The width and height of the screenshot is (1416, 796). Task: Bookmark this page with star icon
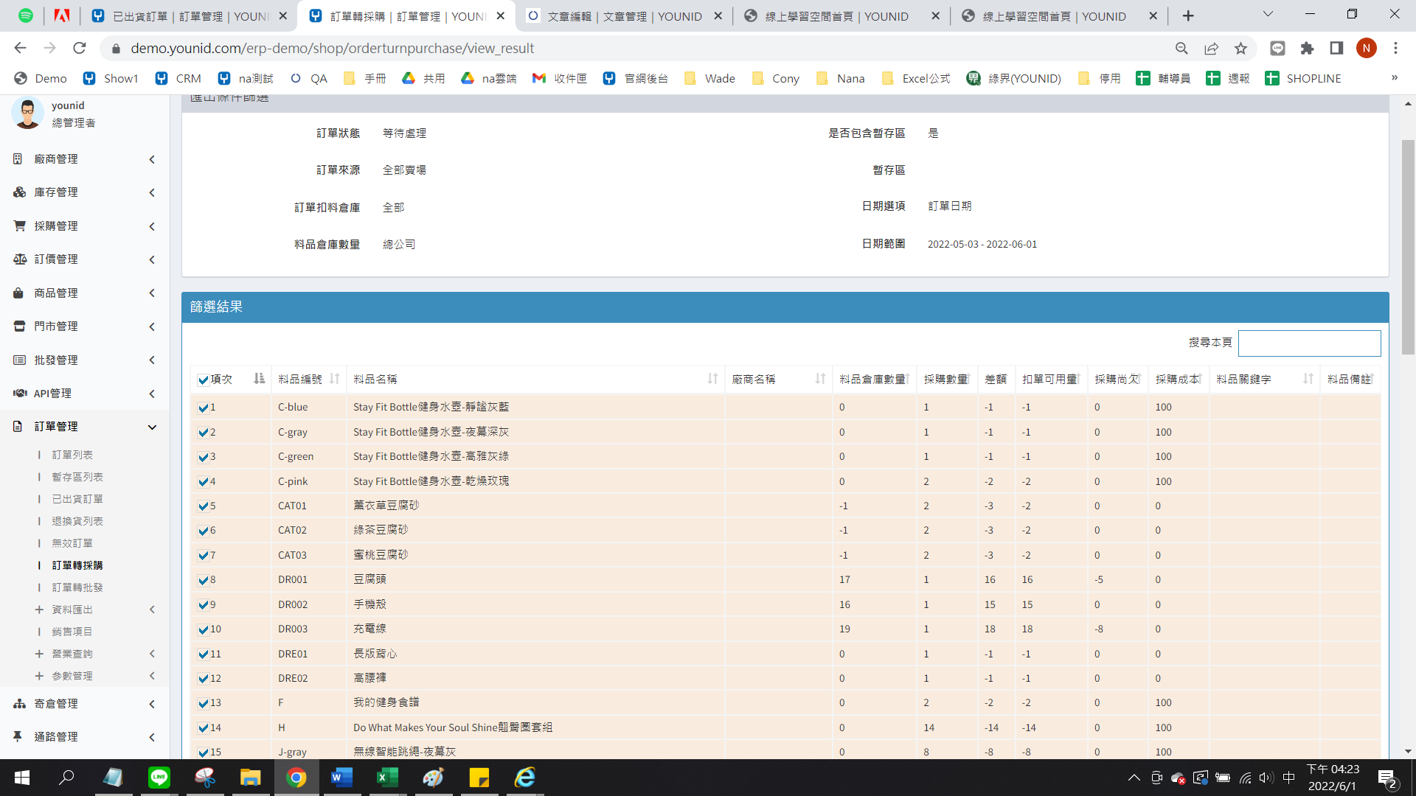(x=1240, y=49)
